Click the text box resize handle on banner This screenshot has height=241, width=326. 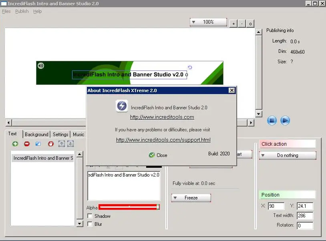click(187, 75)
